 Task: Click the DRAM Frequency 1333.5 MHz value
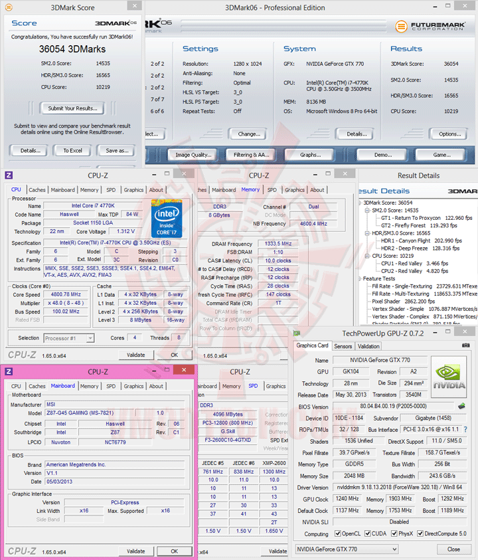pos(278,244)
